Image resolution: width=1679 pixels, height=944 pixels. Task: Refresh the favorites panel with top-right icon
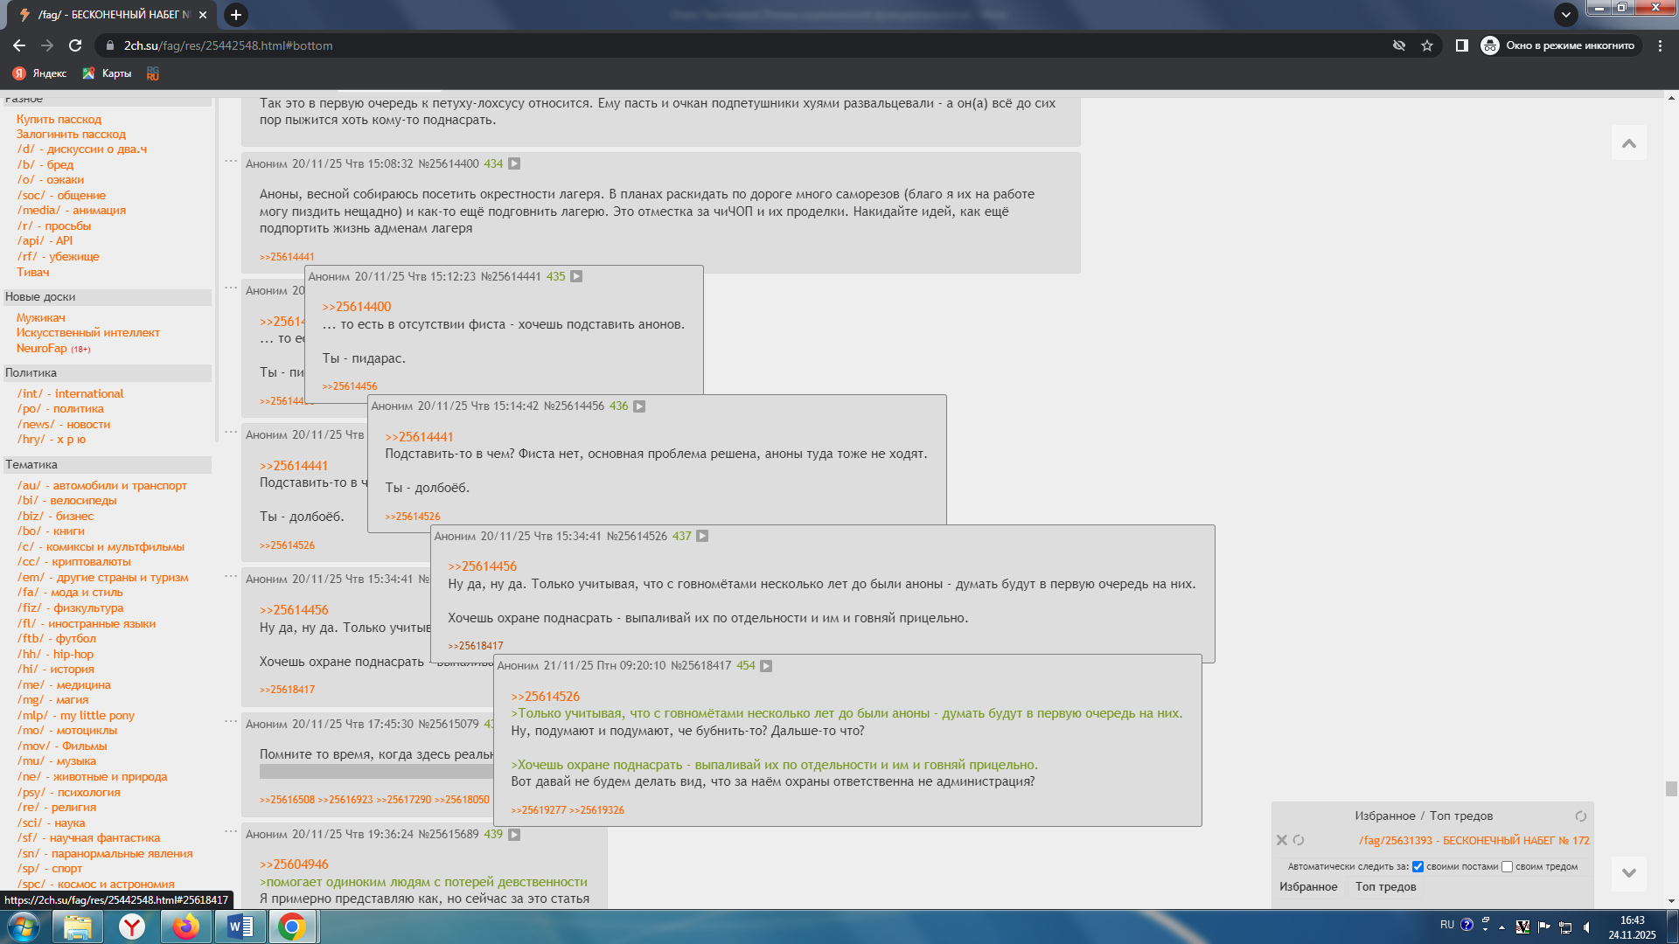click(1580, 816)
